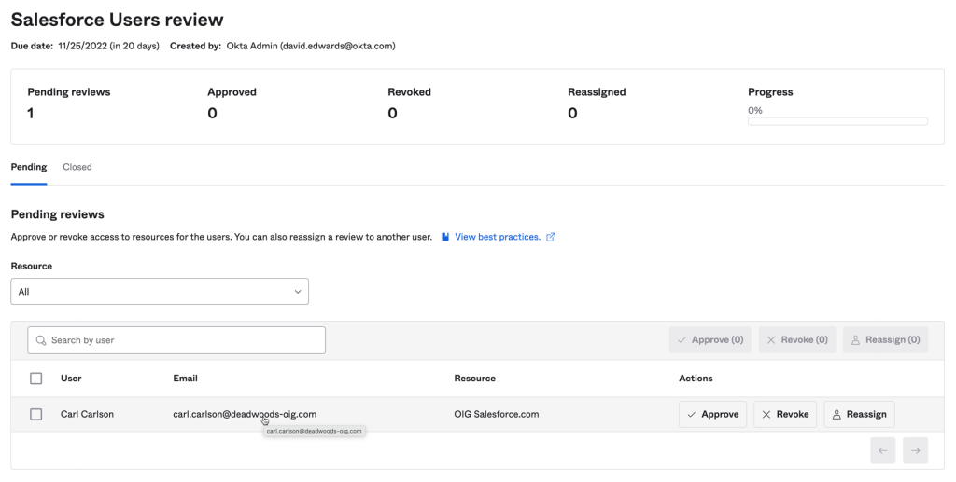Viewport: 956px width, 482px height.
Task: Open the View best practices link
Action: coord(498,237)
